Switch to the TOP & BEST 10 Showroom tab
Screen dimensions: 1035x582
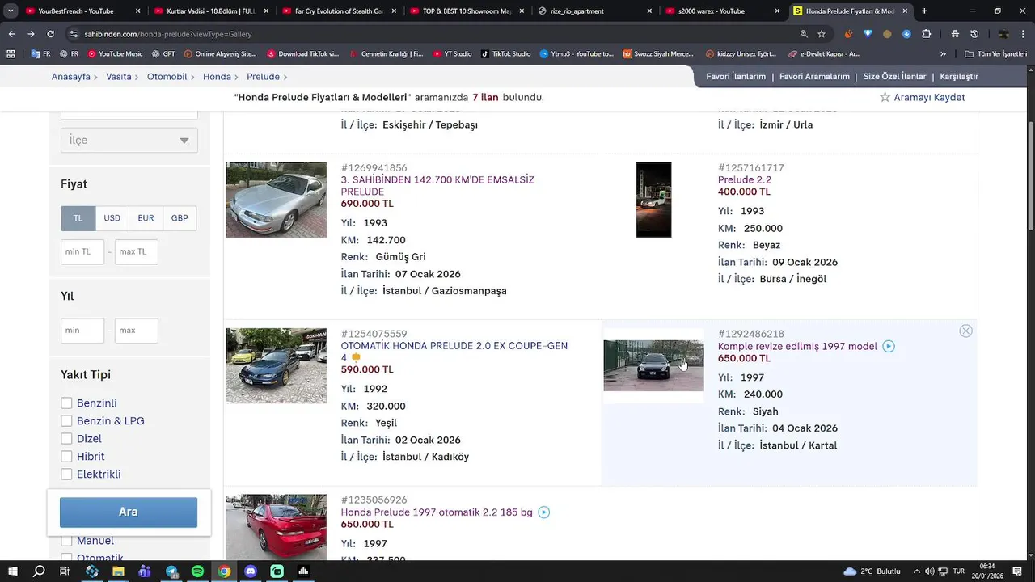click(x=467, y=11)
